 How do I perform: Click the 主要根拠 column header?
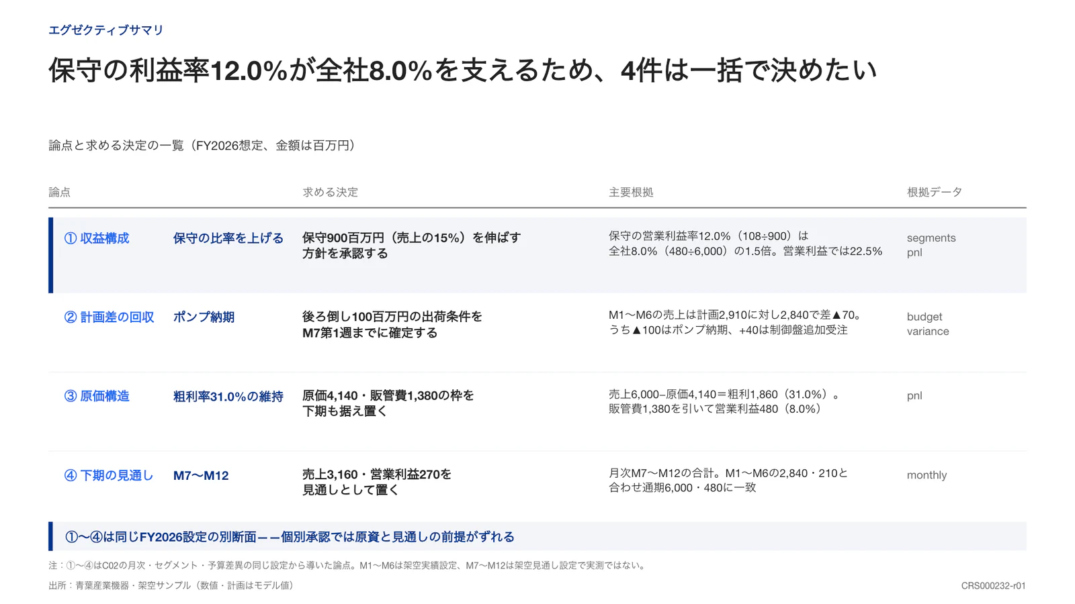point(630,192)
